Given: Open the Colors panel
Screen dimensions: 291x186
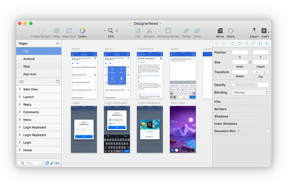Looking at the screenshot, I should 82,31.
